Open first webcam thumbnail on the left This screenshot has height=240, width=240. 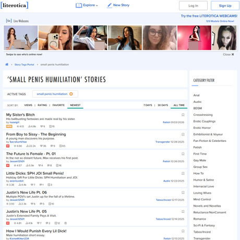click(x=21, y=38)
